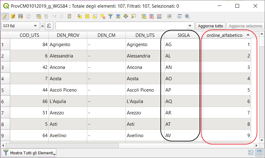
Task: Switch to table view
Action: [x=259, y=152]
